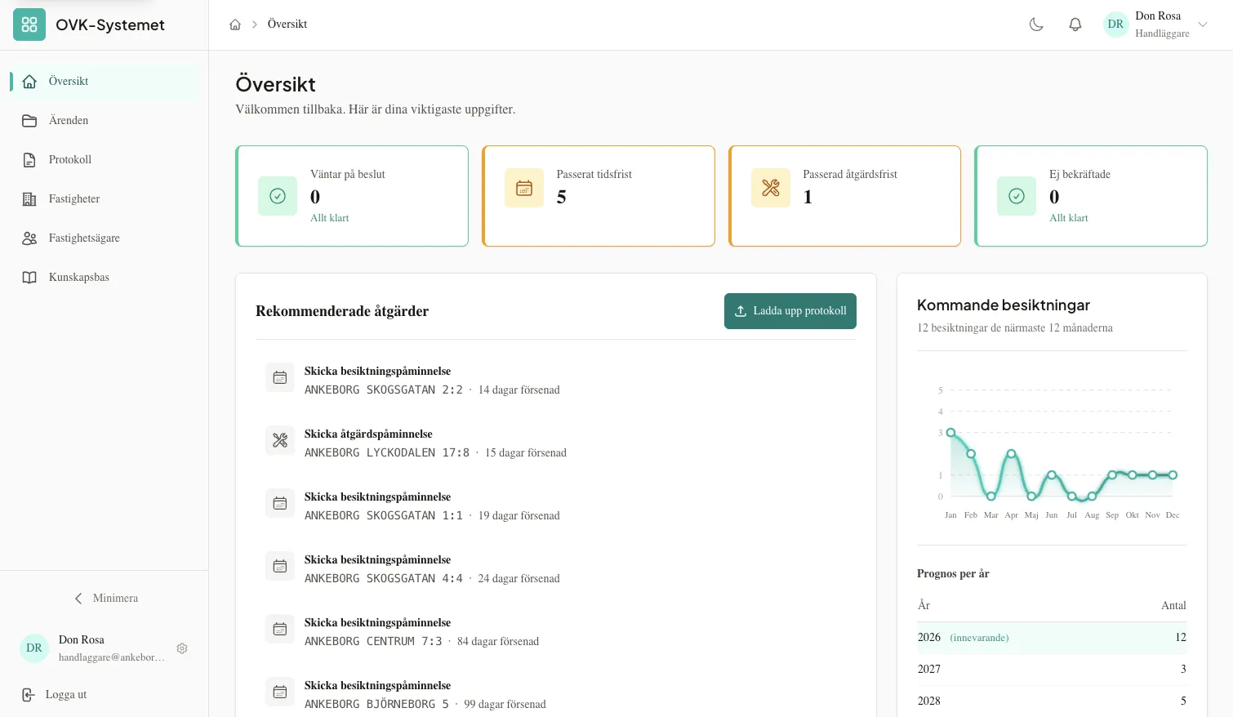Click the tools icon in Passerad åtgärdsfrist card
The image size is (1233, 717).
(x=771, y=188)
